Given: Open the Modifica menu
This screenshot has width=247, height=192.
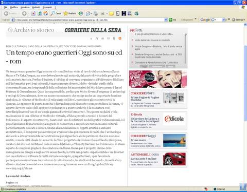Looking at the screenshot, I should pyautogui.click(x=14, y=7).
